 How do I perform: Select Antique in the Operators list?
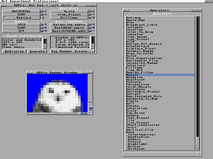click(160, 18)
